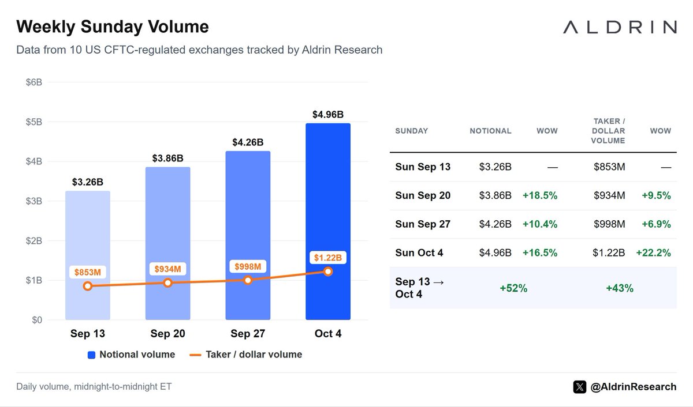The width and height of the screenshot is (693, 407).
Task: Click the $998M cell in the table
Action: pos(609,224)
